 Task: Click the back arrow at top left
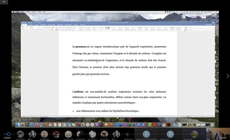4,2
